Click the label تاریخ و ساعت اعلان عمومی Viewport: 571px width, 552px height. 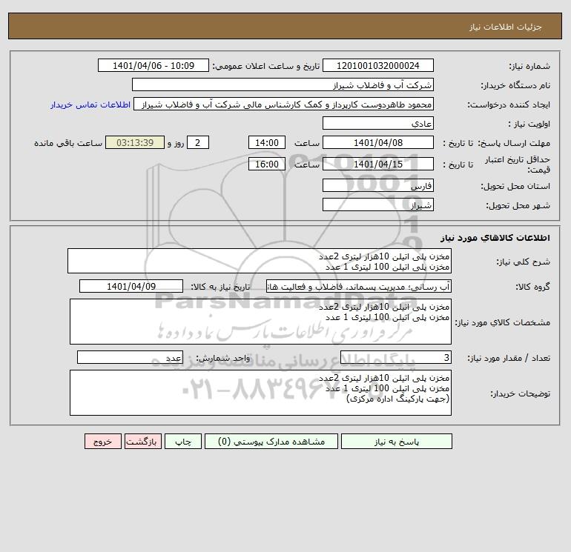(266, 66)
